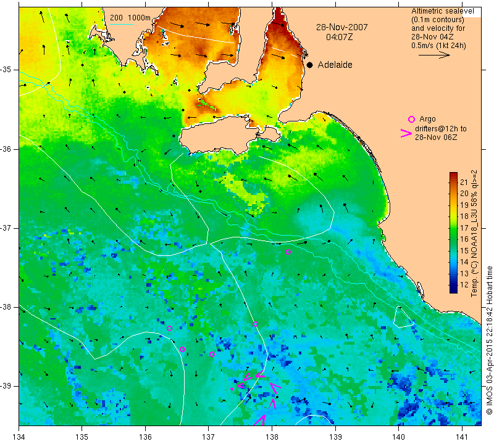Click longitude axis label 141

462,437
